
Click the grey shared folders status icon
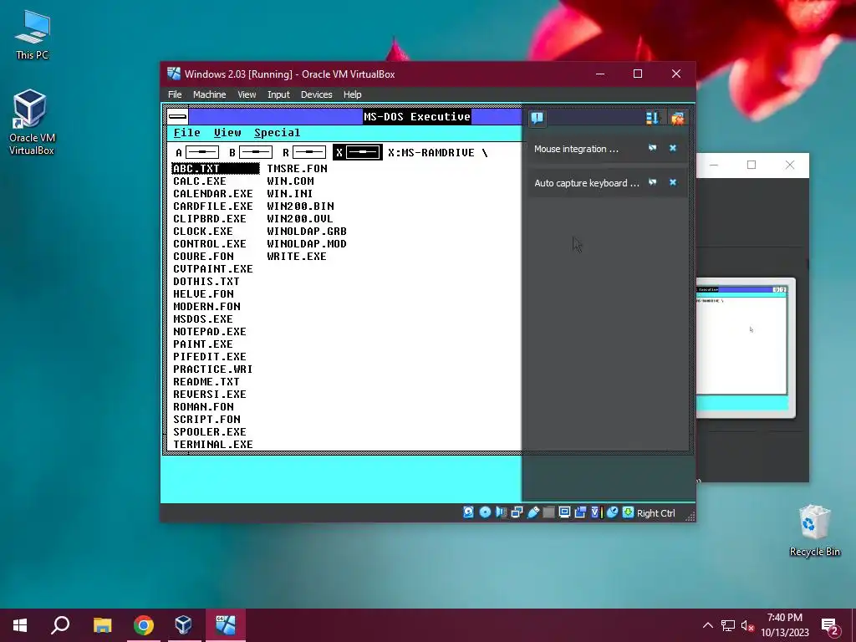tap(548, 512)
